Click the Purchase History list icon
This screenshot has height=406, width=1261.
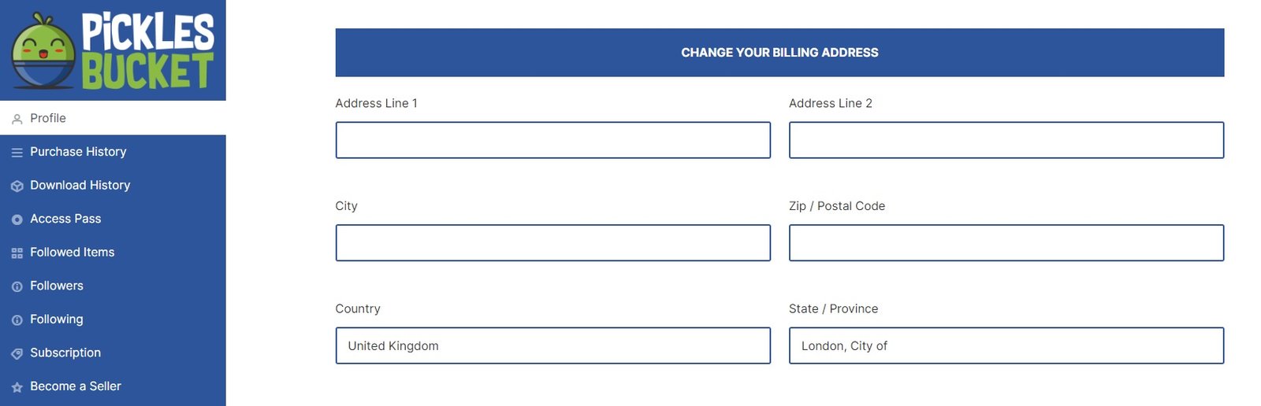click(x=17, y=153)
